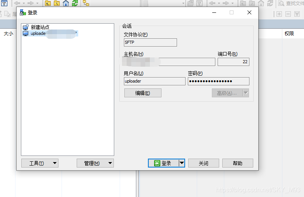Click the right panel Back arrow

pos(213,3)
